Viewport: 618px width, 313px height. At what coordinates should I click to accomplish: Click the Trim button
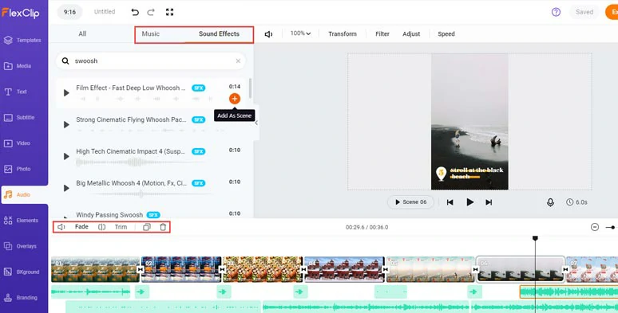121,227
